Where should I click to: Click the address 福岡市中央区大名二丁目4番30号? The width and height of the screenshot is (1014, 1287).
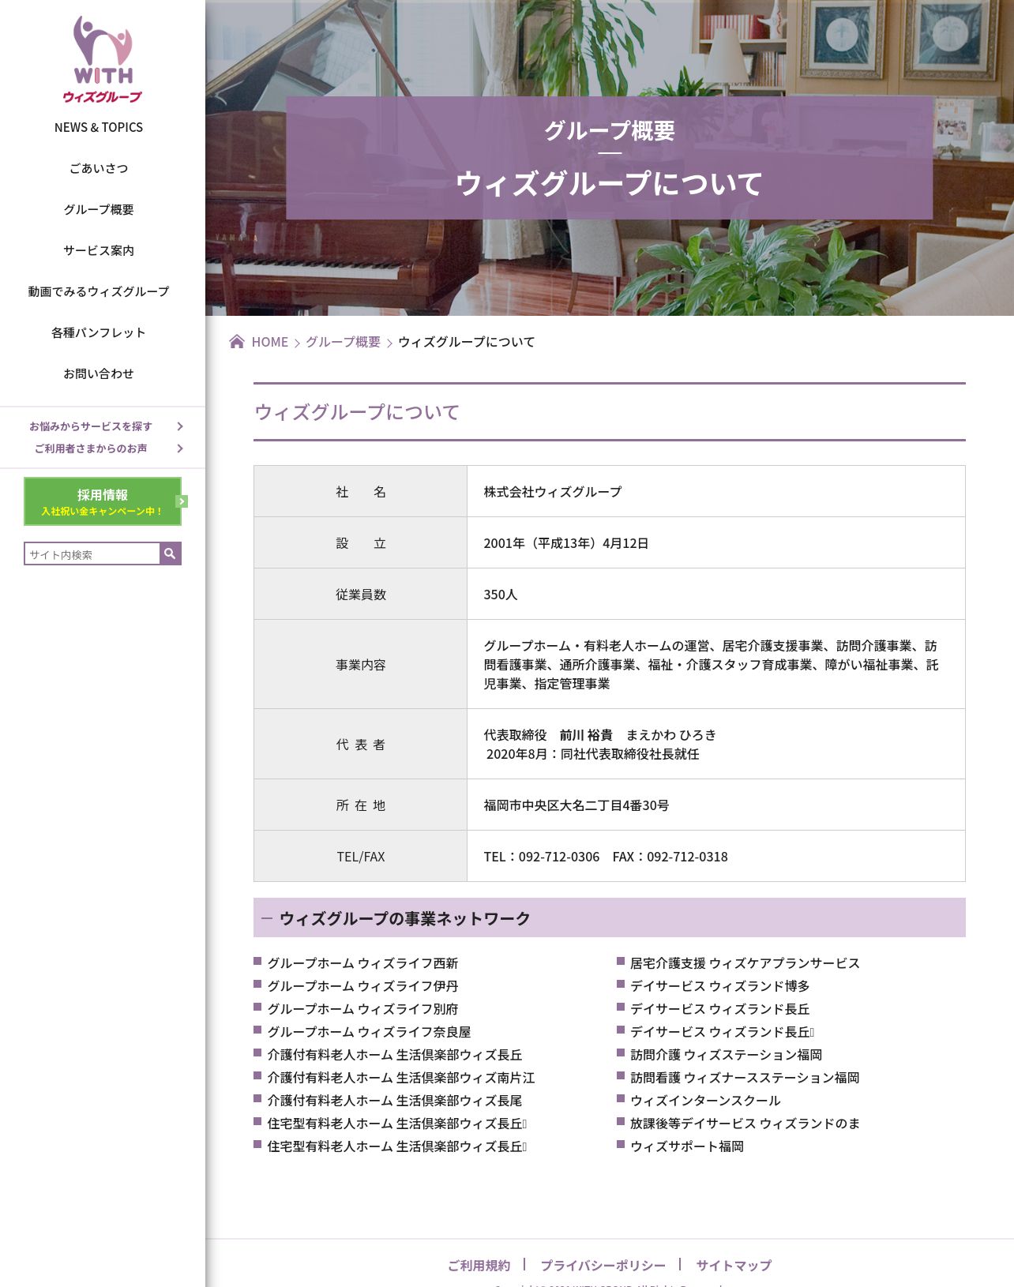coord(576,805)
